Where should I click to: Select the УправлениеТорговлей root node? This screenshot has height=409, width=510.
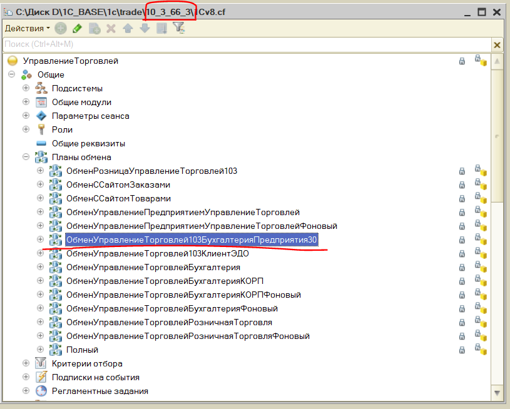point(71,61)
